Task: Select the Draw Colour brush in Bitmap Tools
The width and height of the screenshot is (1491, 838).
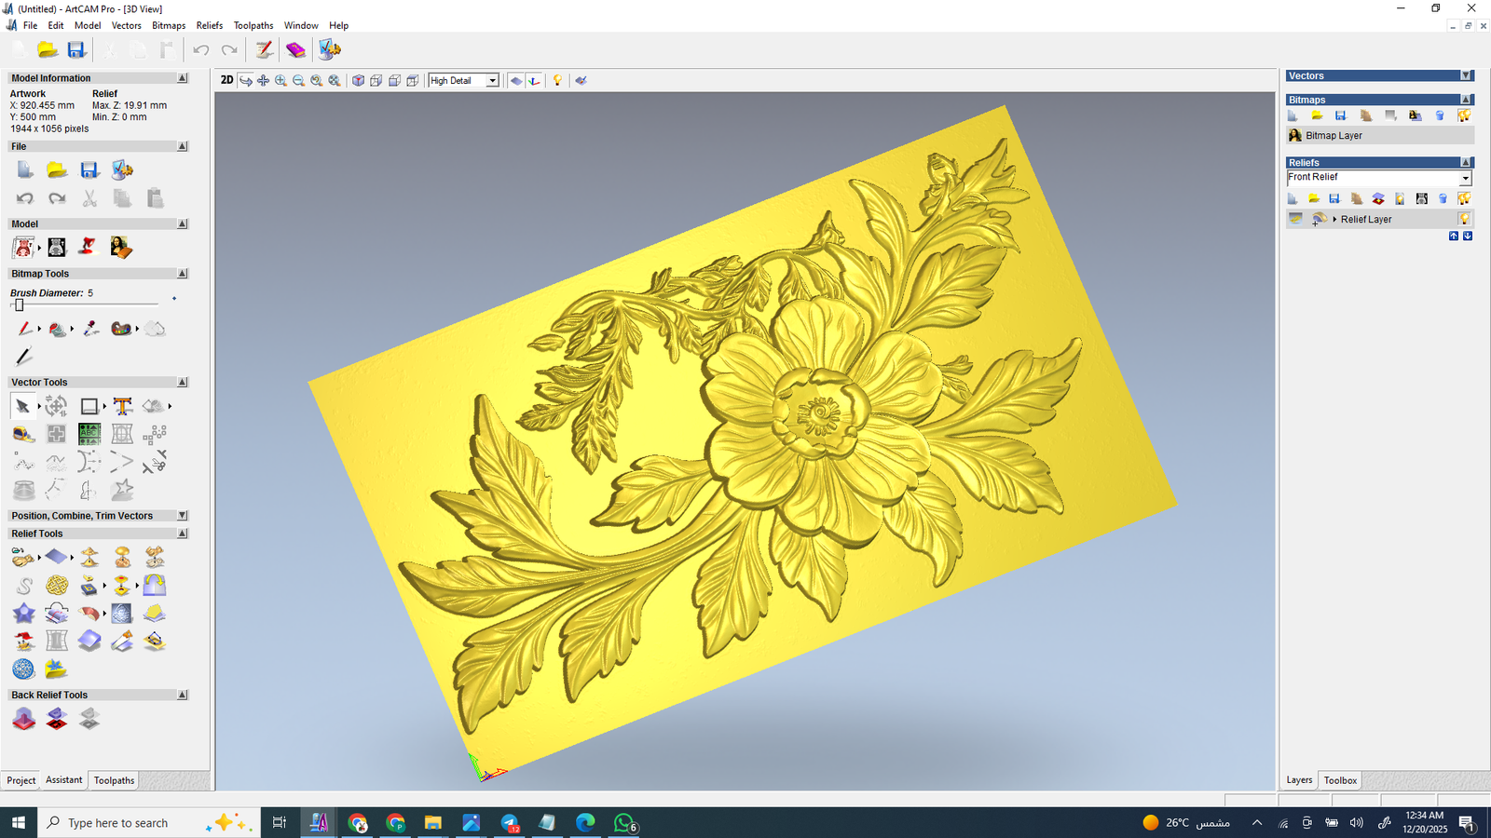Action: coord(25,328)
